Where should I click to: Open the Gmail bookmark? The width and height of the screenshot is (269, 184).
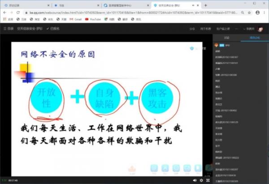click(x=78, y=20)
